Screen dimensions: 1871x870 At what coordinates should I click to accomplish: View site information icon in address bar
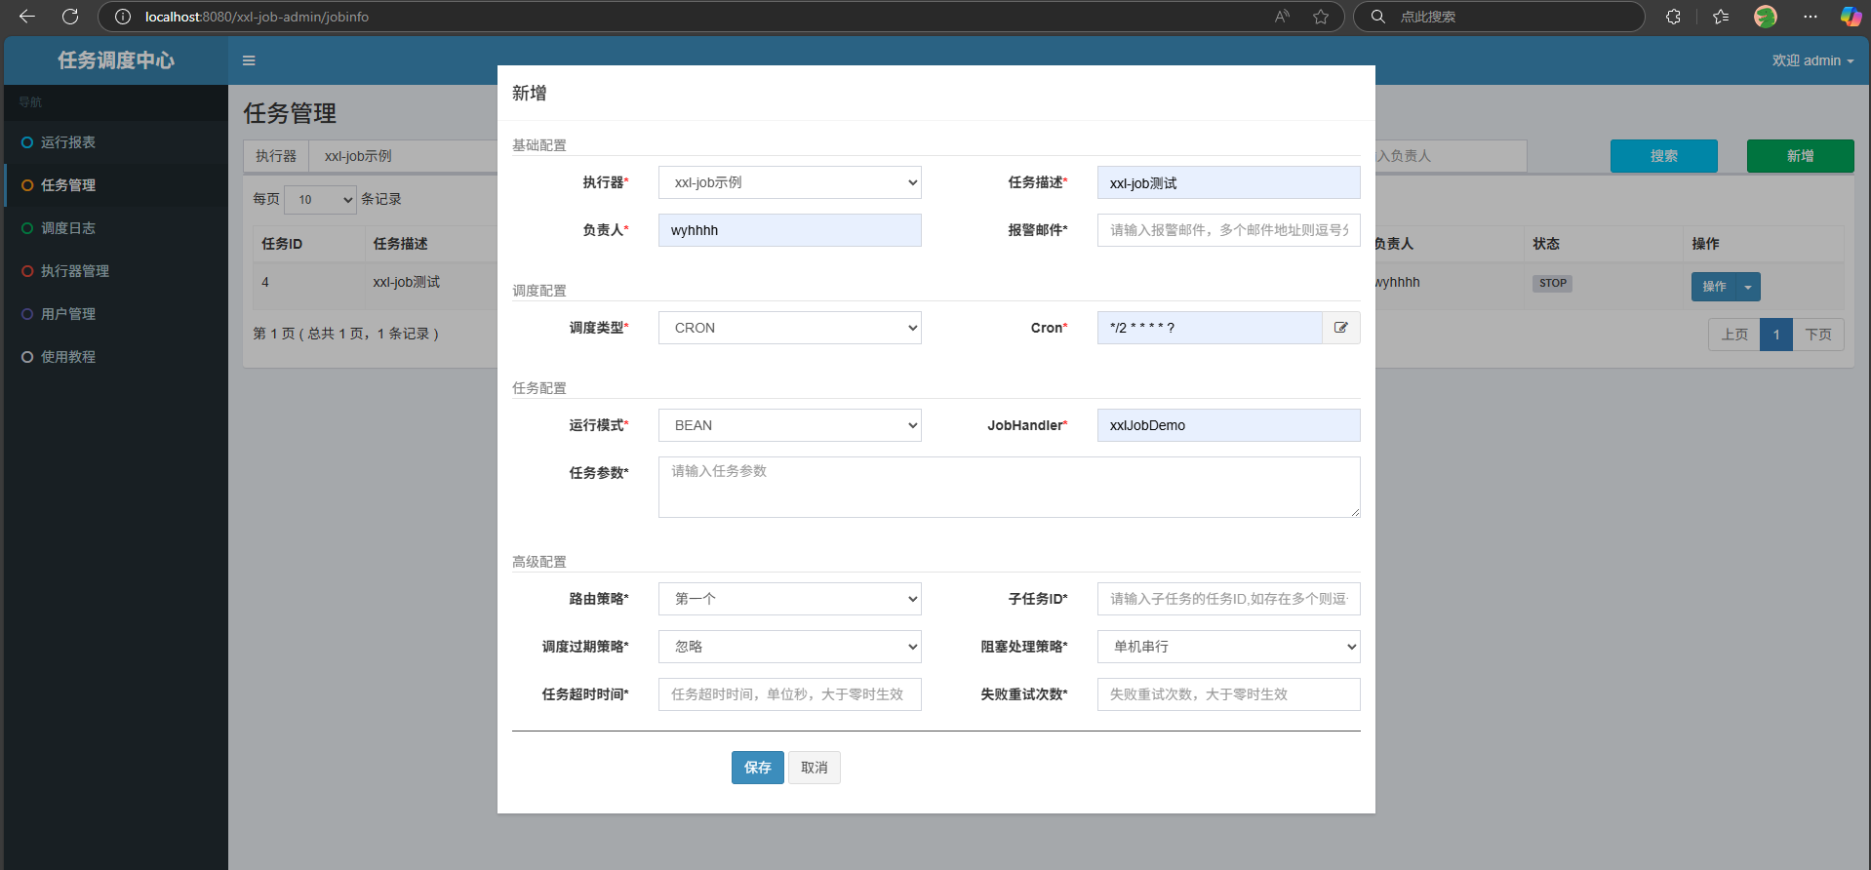[x=123, y=17]
